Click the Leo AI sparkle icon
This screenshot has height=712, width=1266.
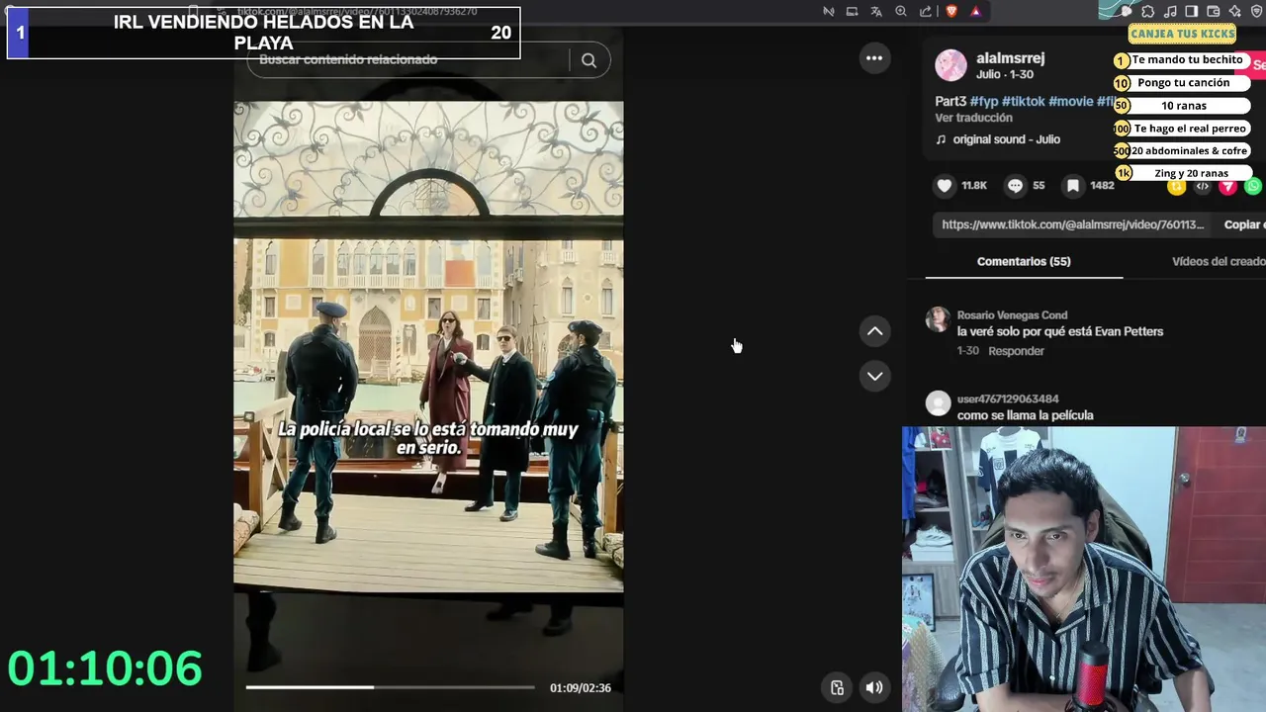click(1235, 12)
